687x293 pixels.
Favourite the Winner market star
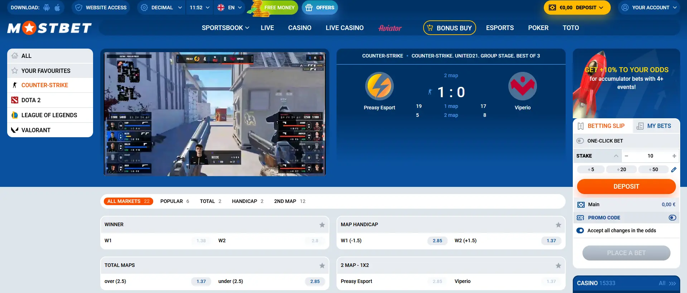tap(322, 225)
